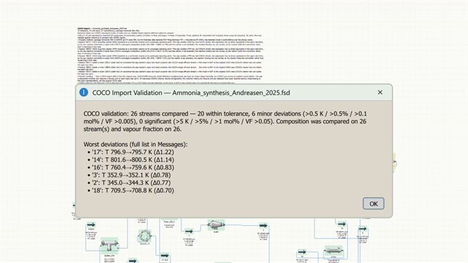Select the circular recycle block on flowsheet
Screen dimensions: 468x263
[144, 236]
